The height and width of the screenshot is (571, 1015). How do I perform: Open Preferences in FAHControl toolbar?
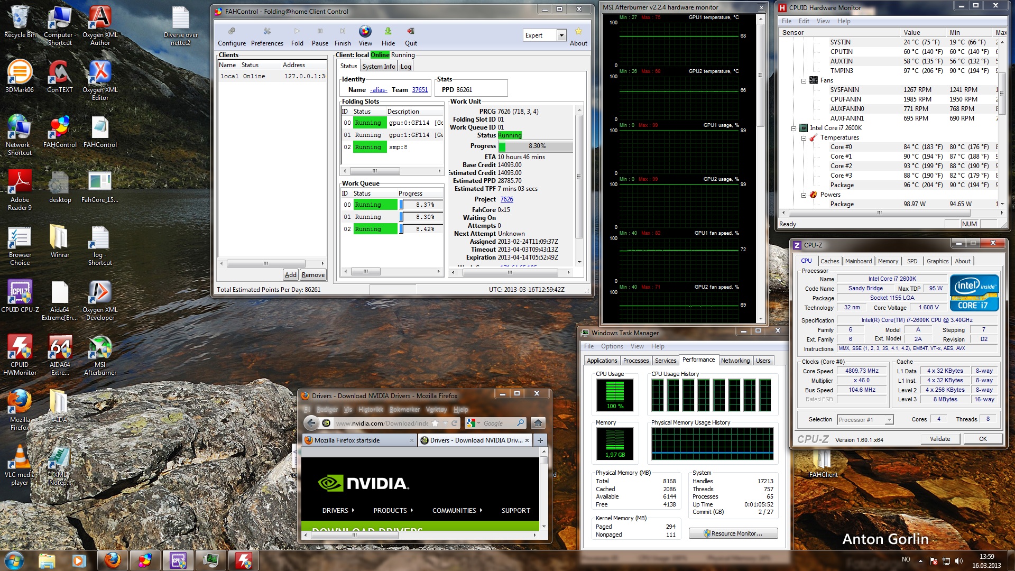(x=267, y=36)
